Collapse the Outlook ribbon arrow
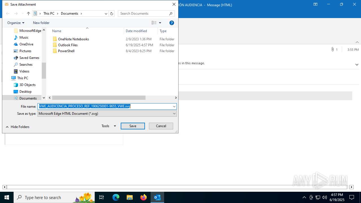 [357, 42]
